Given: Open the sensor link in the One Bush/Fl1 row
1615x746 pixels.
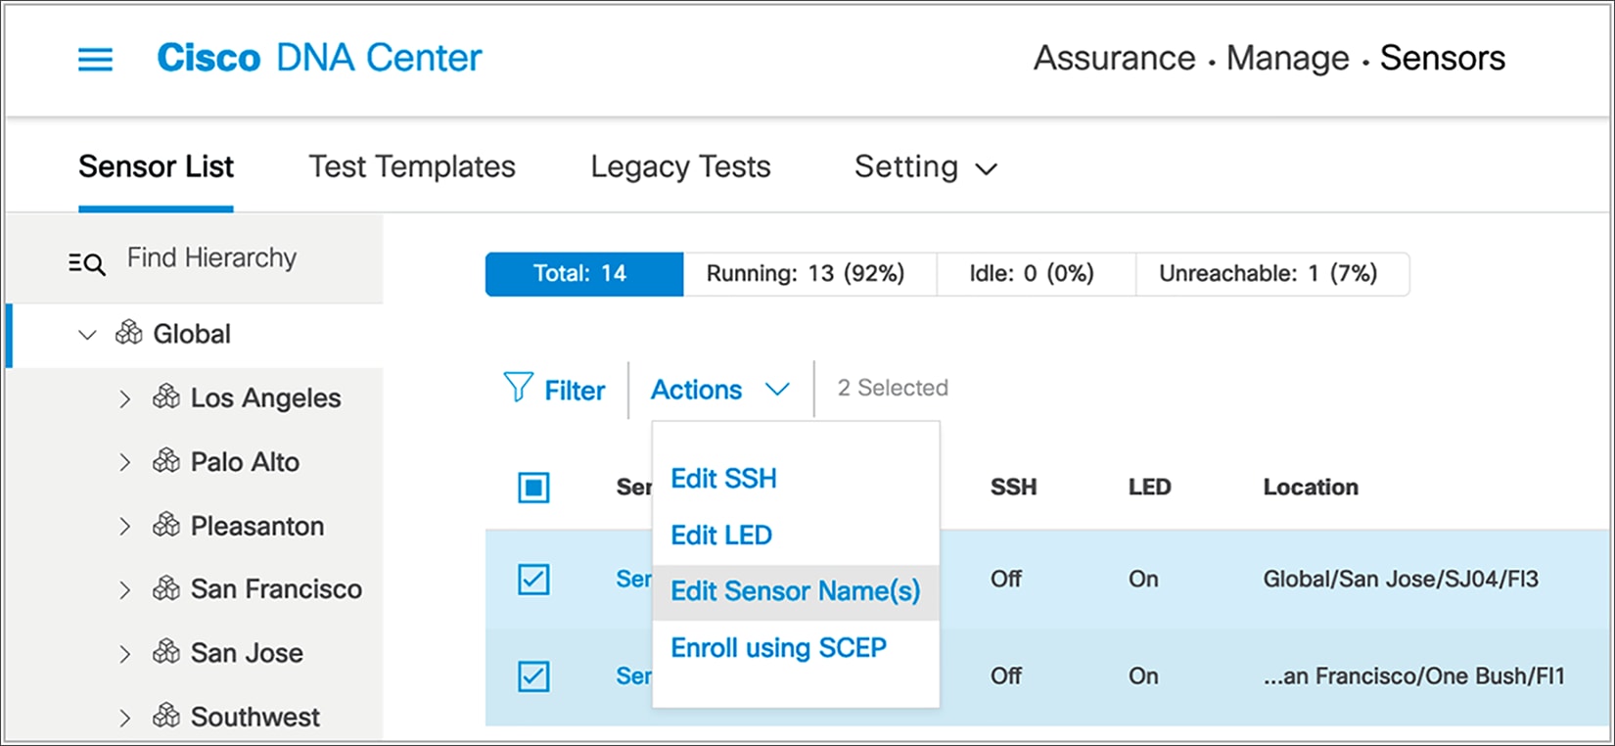Looking at the screenshot, I should (x=633, y=676).
